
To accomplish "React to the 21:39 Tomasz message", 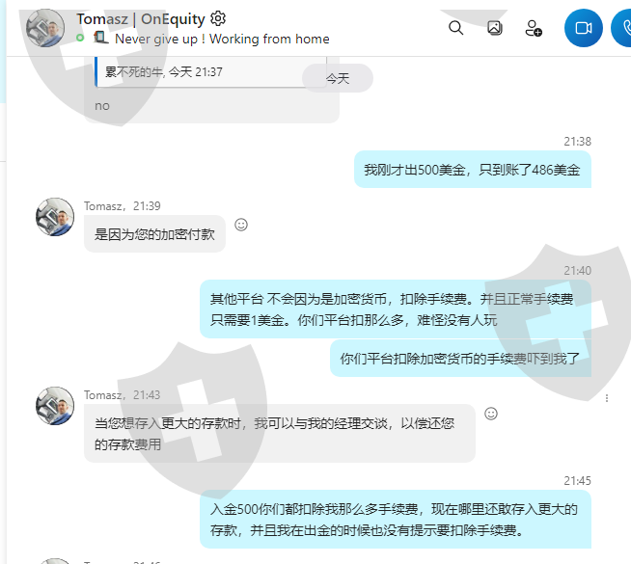I will click(x=241, y=225).
